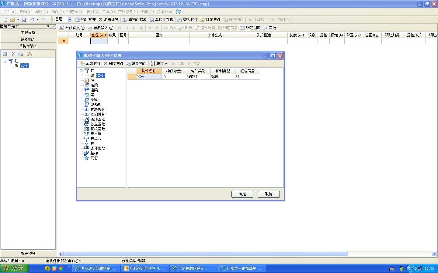Click 添加构件 in dialog toolbar
This screenshot has height=273, width=438.
90,64
